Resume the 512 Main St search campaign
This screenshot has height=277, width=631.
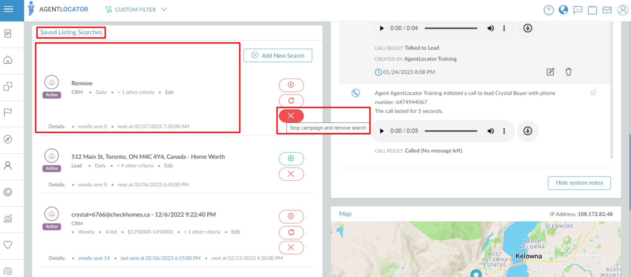[291, 158]
